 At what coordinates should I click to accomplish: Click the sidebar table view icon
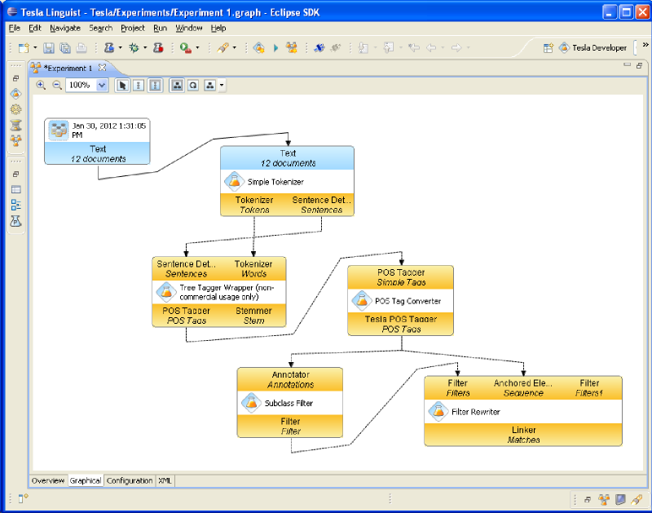tap(15, 189)
